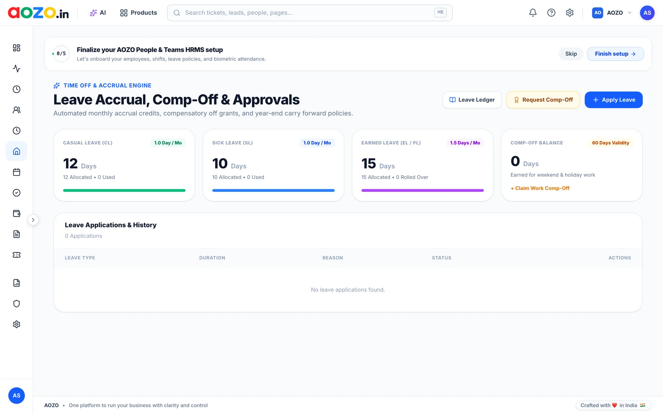Open the AI menu item
663x414 pixels.
coord(98,13)
